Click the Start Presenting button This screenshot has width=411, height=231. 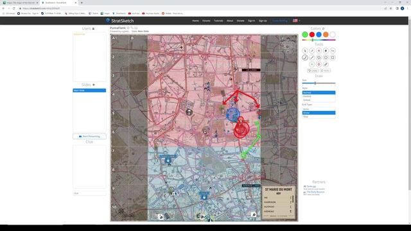[x=89, y=137]
